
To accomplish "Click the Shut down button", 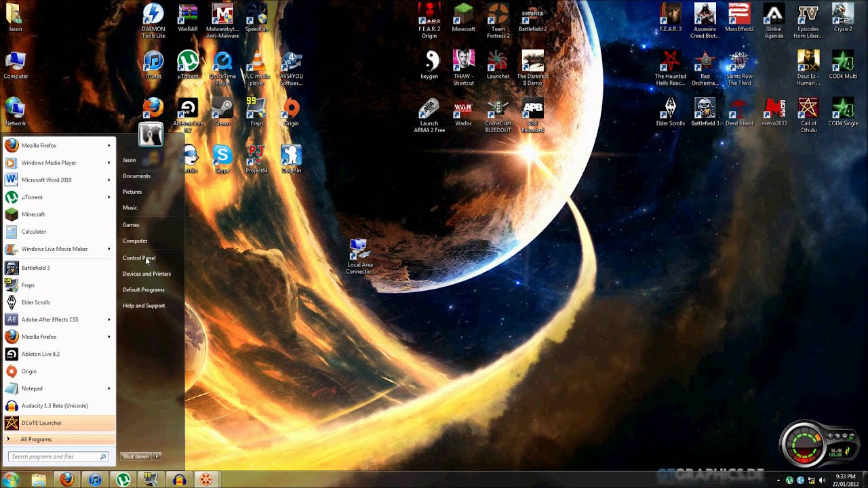I will pos(136,457).
